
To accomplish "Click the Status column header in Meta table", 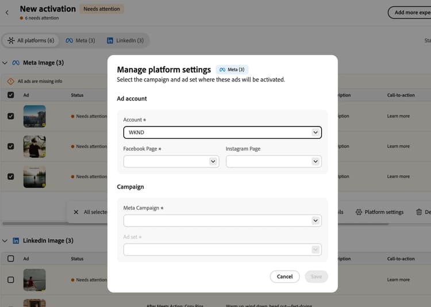I will 77,95.
